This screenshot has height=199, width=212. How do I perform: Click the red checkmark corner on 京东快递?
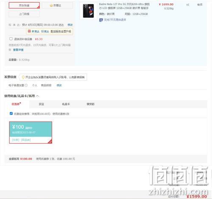tap(38, 7)
